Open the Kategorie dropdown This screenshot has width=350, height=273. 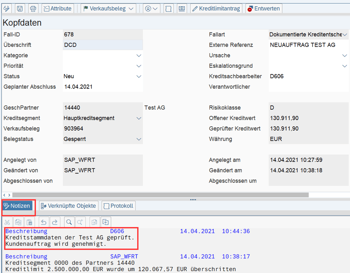coord(139,56)
